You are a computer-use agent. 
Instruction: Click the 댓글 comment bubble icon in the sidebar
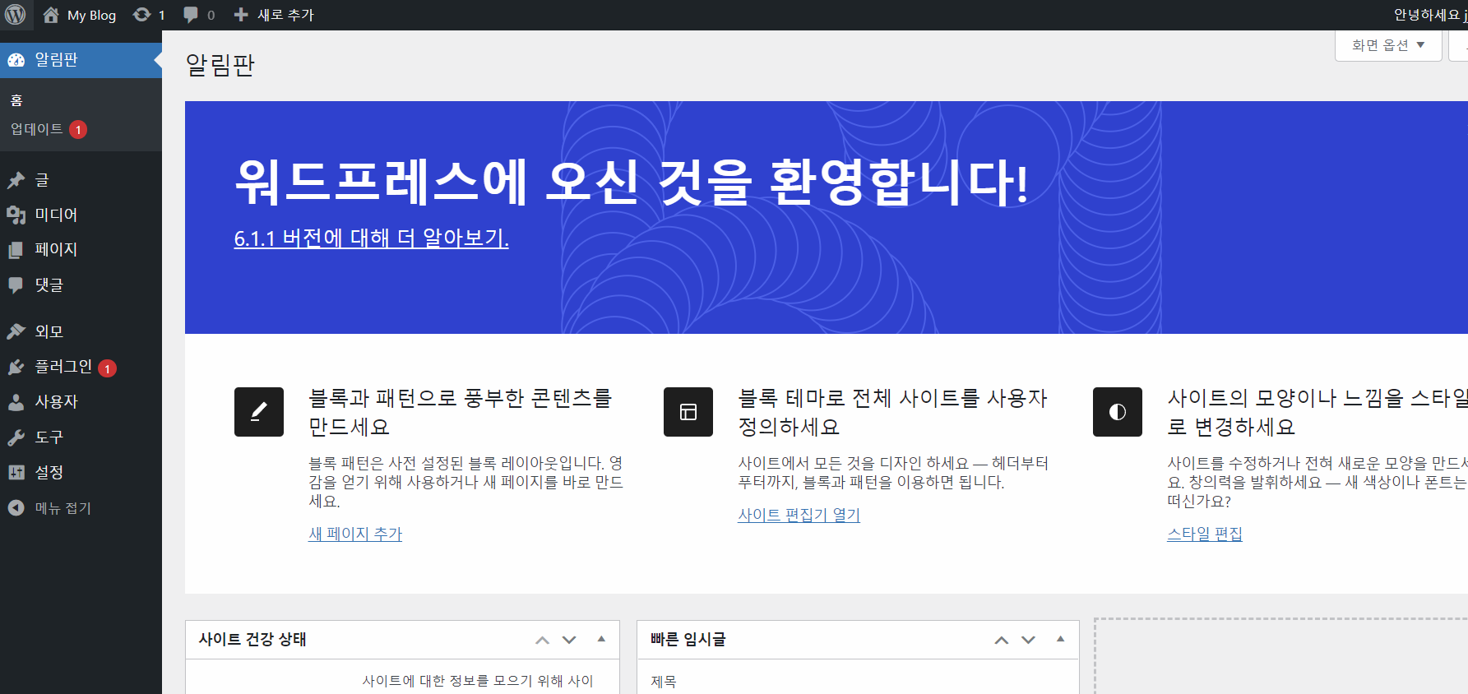(x=16, y=285)
